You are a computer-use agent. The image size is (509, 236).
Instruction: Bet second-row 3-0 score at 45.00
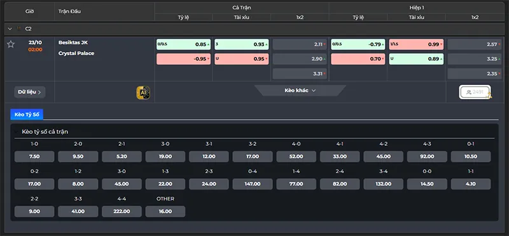[x=122, y=184]
